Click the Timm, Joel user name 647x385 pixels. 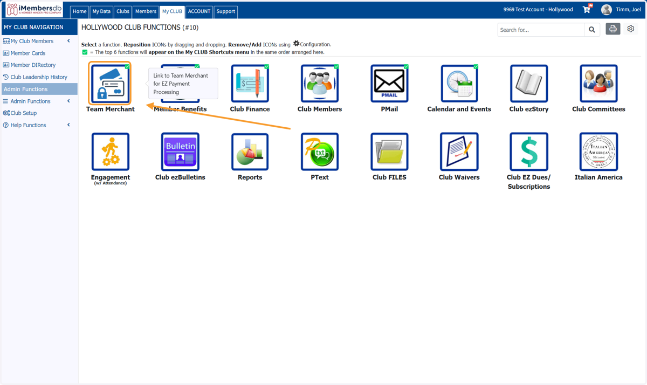(x=628, y=10)
